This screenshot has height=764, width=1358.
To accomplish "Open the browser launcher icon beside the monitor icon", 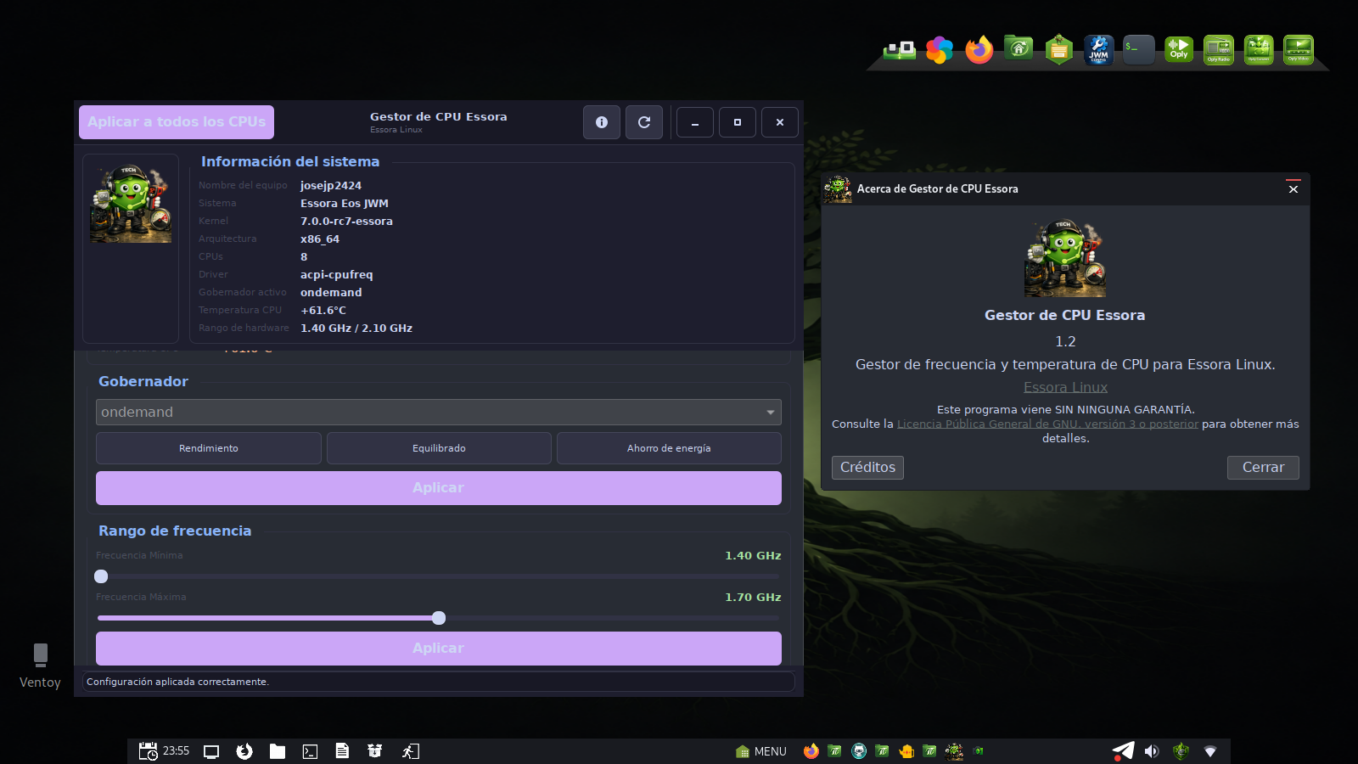I will tap(244, 751).
